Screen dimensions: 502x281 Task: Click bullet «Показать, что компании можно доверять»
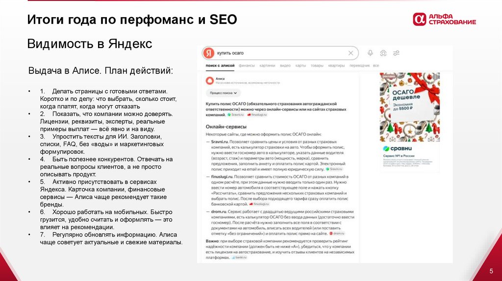point(112,114)
